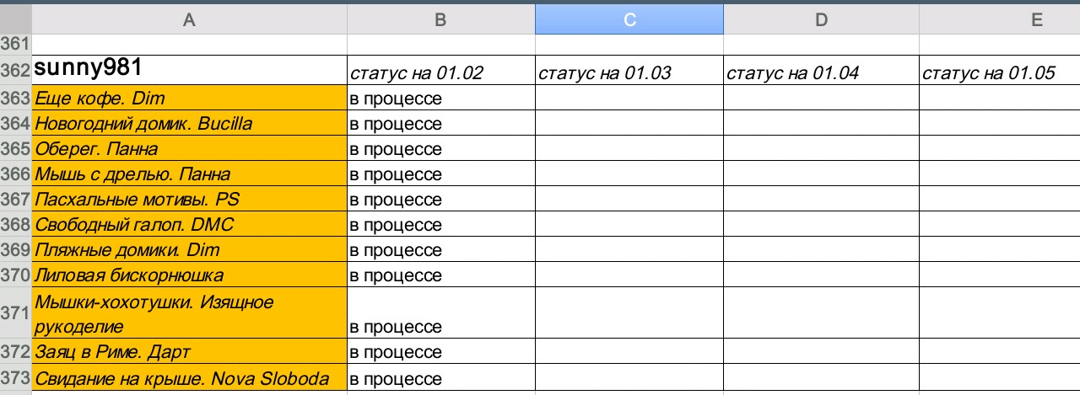Viewport: 1080px width, 395px height.
Task: Click the 'Новогодний домик. Bucilla' cell
Action: point(189,124)
